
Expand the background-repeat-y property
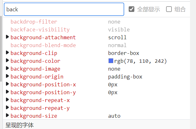[x=8, y=108]
